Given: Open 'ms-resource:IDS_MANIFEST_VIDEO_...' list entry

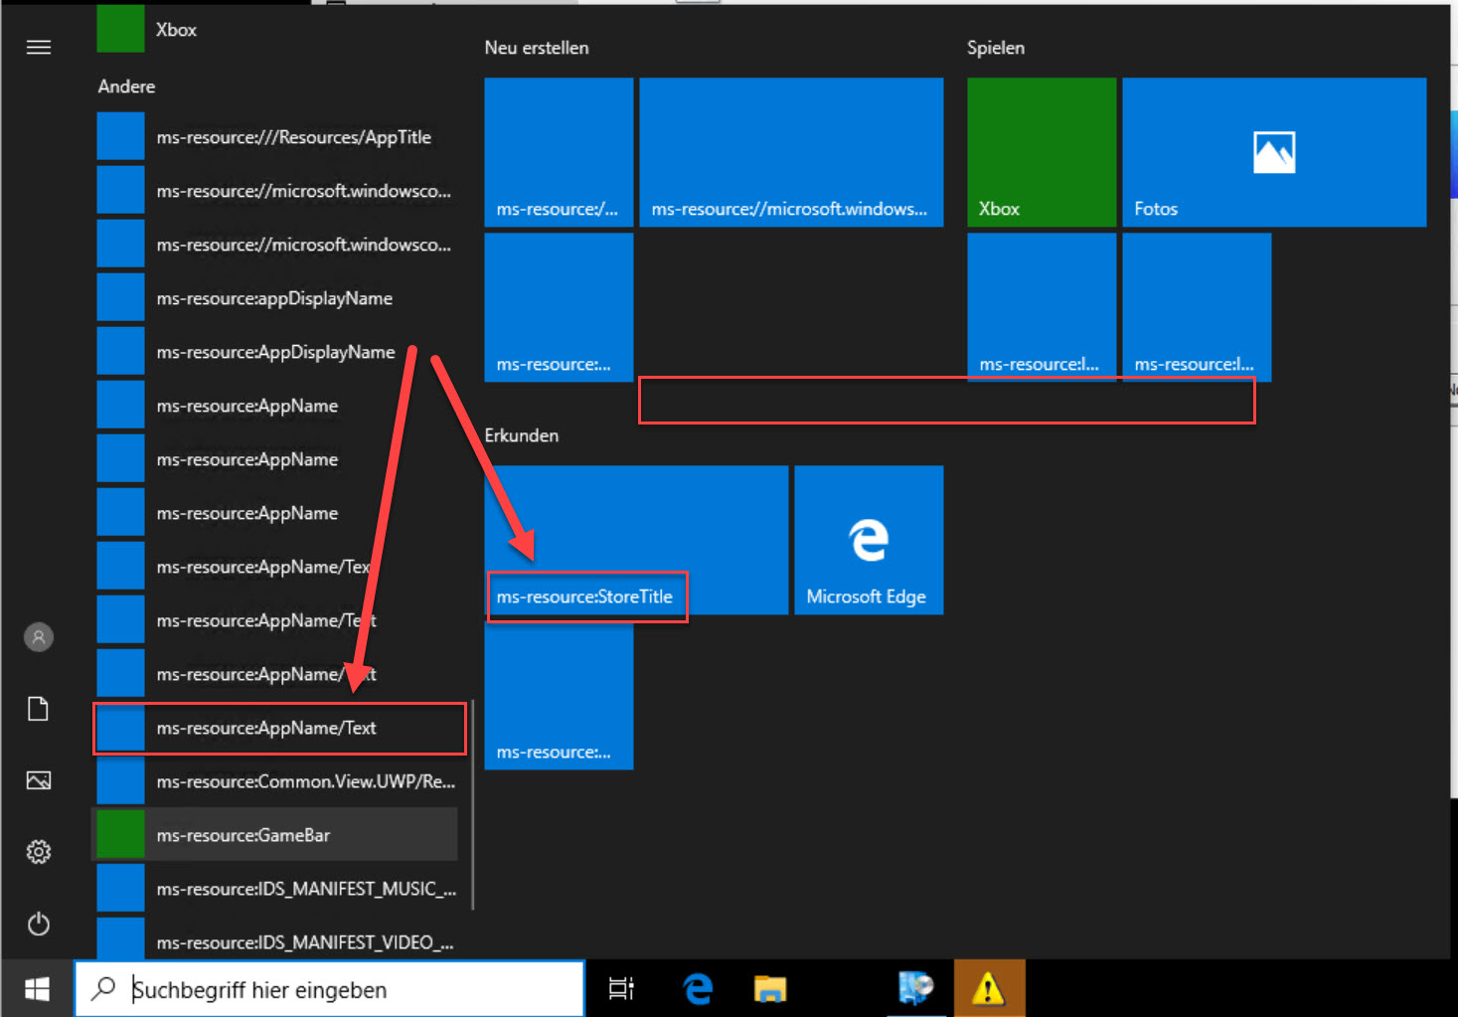Looking at the screenshot, I should (x=276, y=942).
